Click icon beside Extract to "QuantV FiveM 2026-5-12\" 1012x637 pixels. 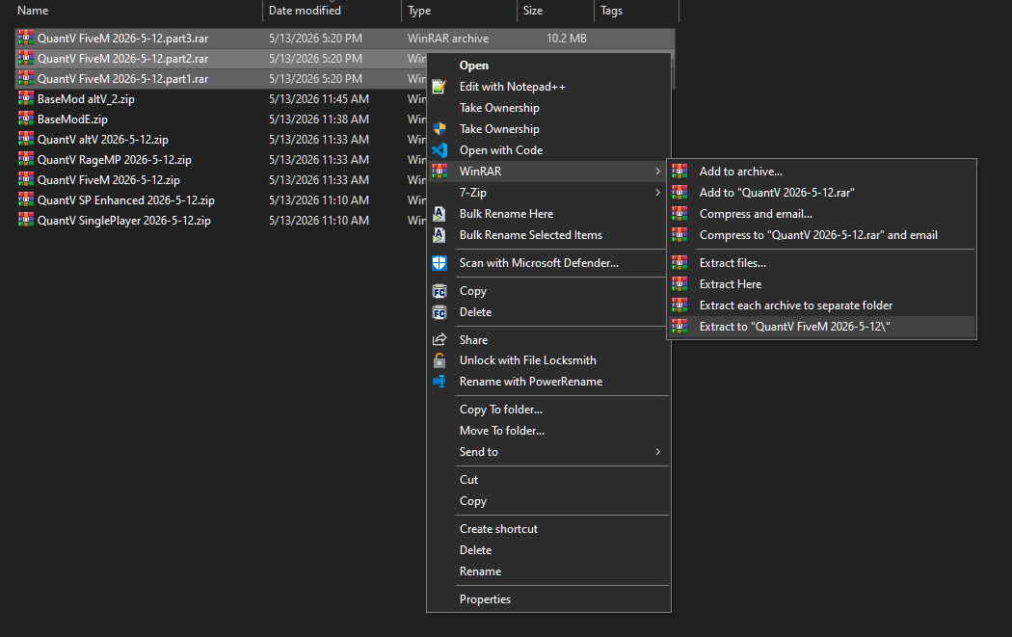pos(679,327)
